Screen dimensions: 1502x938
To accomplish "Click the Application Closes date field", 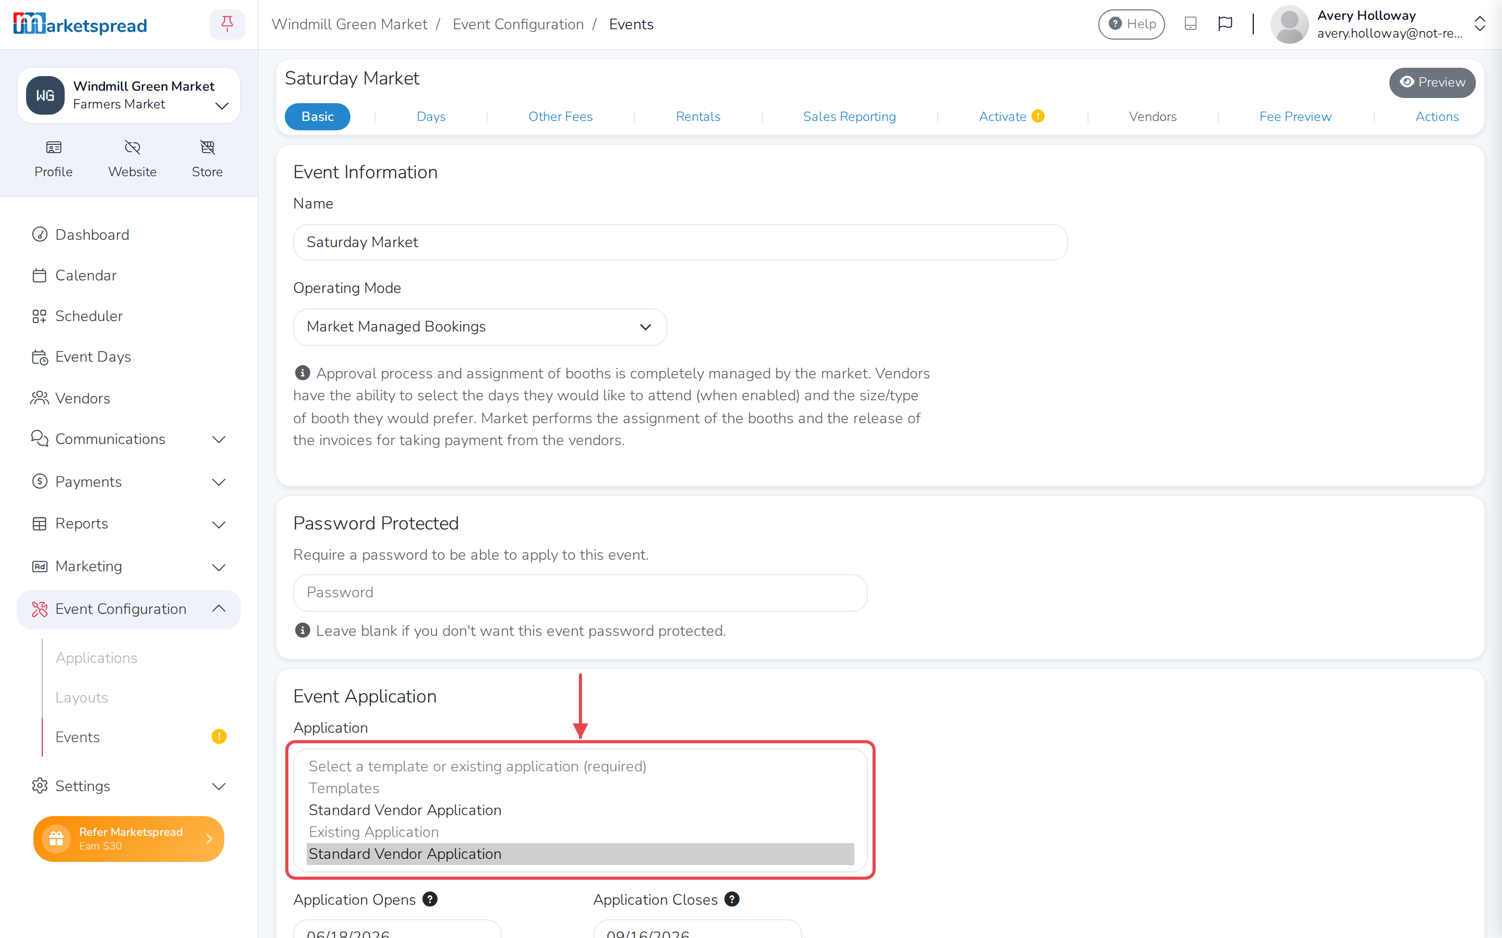I will (697, 929).
